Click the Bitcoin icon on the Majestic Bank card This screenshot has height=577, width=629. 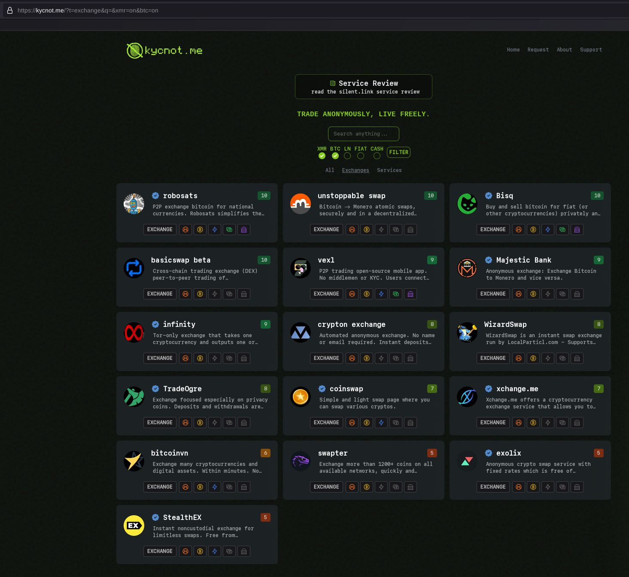533,294
